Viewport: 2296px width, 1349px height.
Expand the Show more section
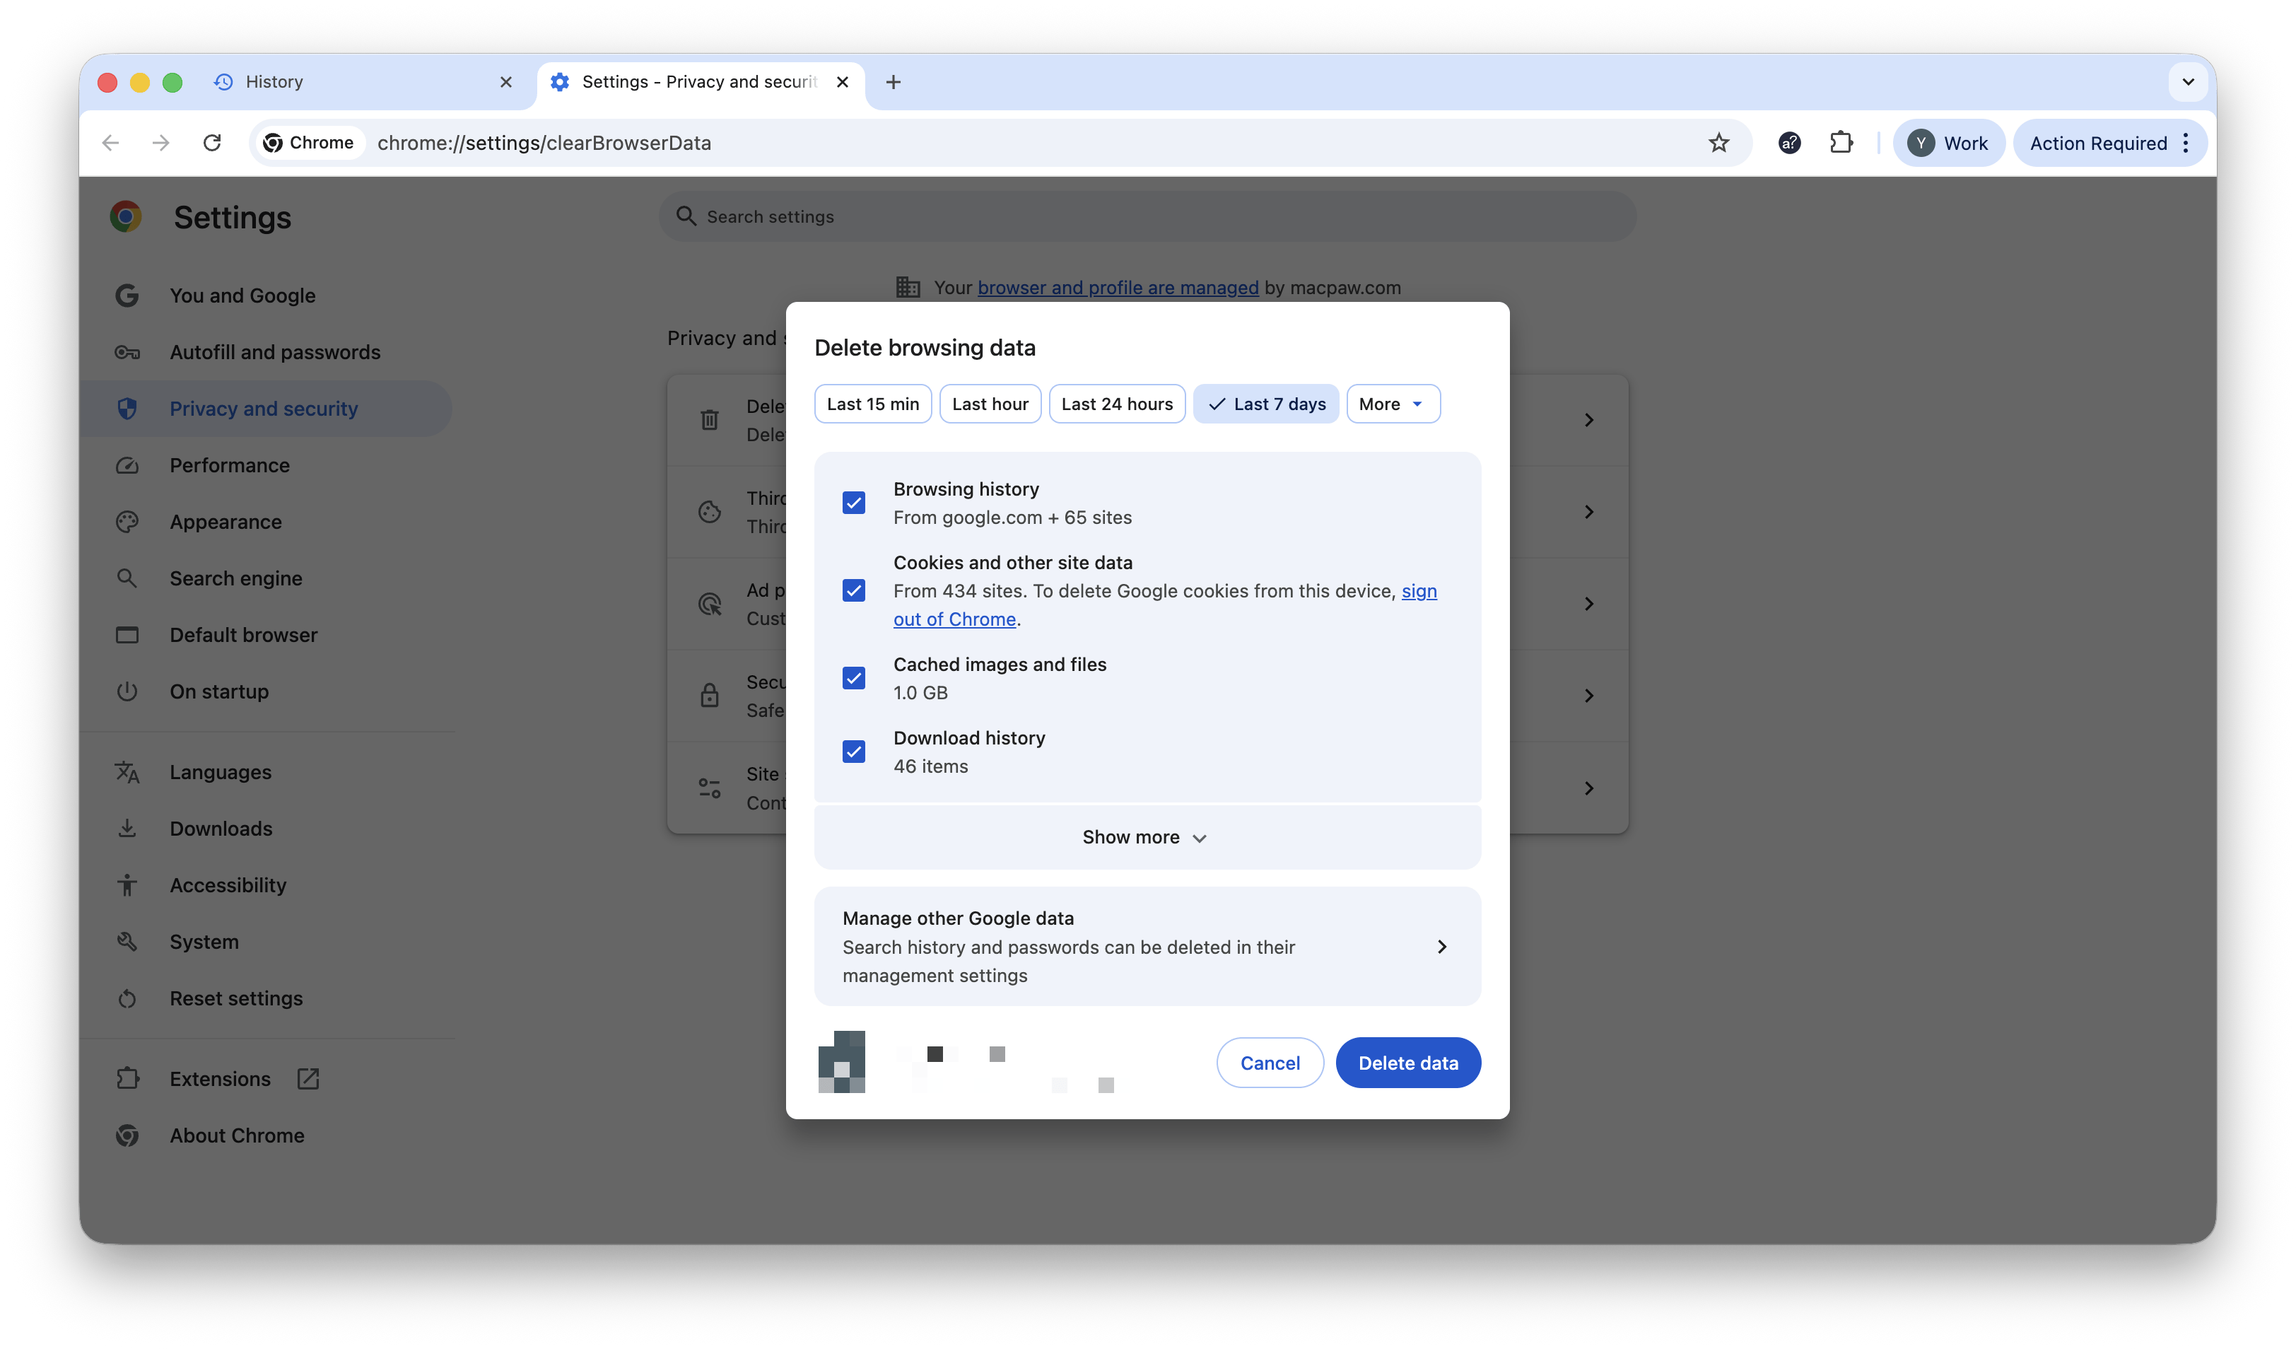click(1146, 836)
